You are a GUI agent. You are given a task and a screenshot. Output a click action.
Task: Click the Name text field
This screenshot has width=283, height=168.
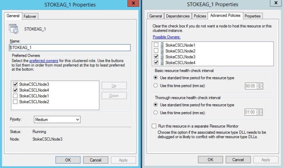pos(69,47)
